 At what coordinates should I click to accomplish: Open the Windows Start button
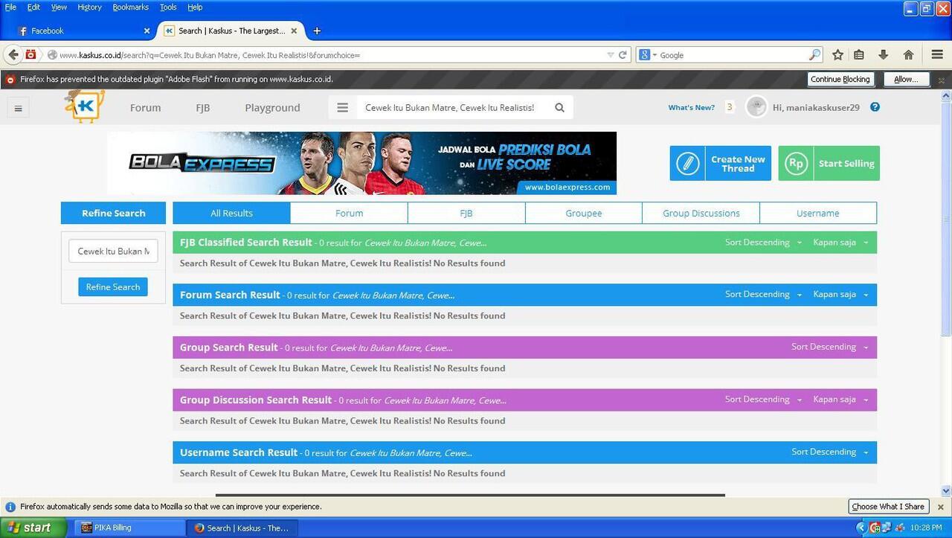(34, 528)
